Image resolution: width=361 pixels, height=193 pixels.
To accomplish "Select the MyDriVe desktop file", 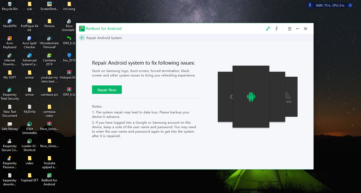I will (x=30, y=109).
